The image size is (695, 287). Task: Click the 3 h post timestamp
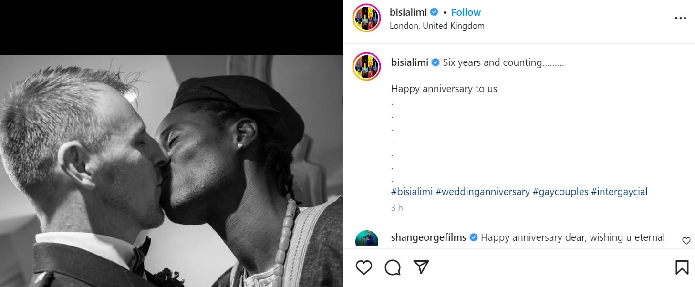(397, 208)
